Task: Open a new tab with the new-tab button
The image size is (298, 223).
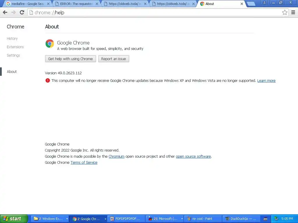Action: [x=251, y=4]
